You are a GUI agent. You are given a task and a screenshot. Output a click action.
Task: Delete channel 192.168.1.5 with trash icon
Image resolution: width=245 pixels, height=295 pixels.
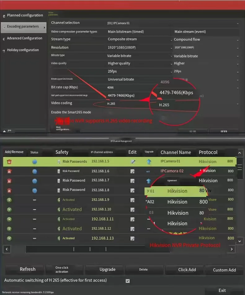click(x=9, y=162)
